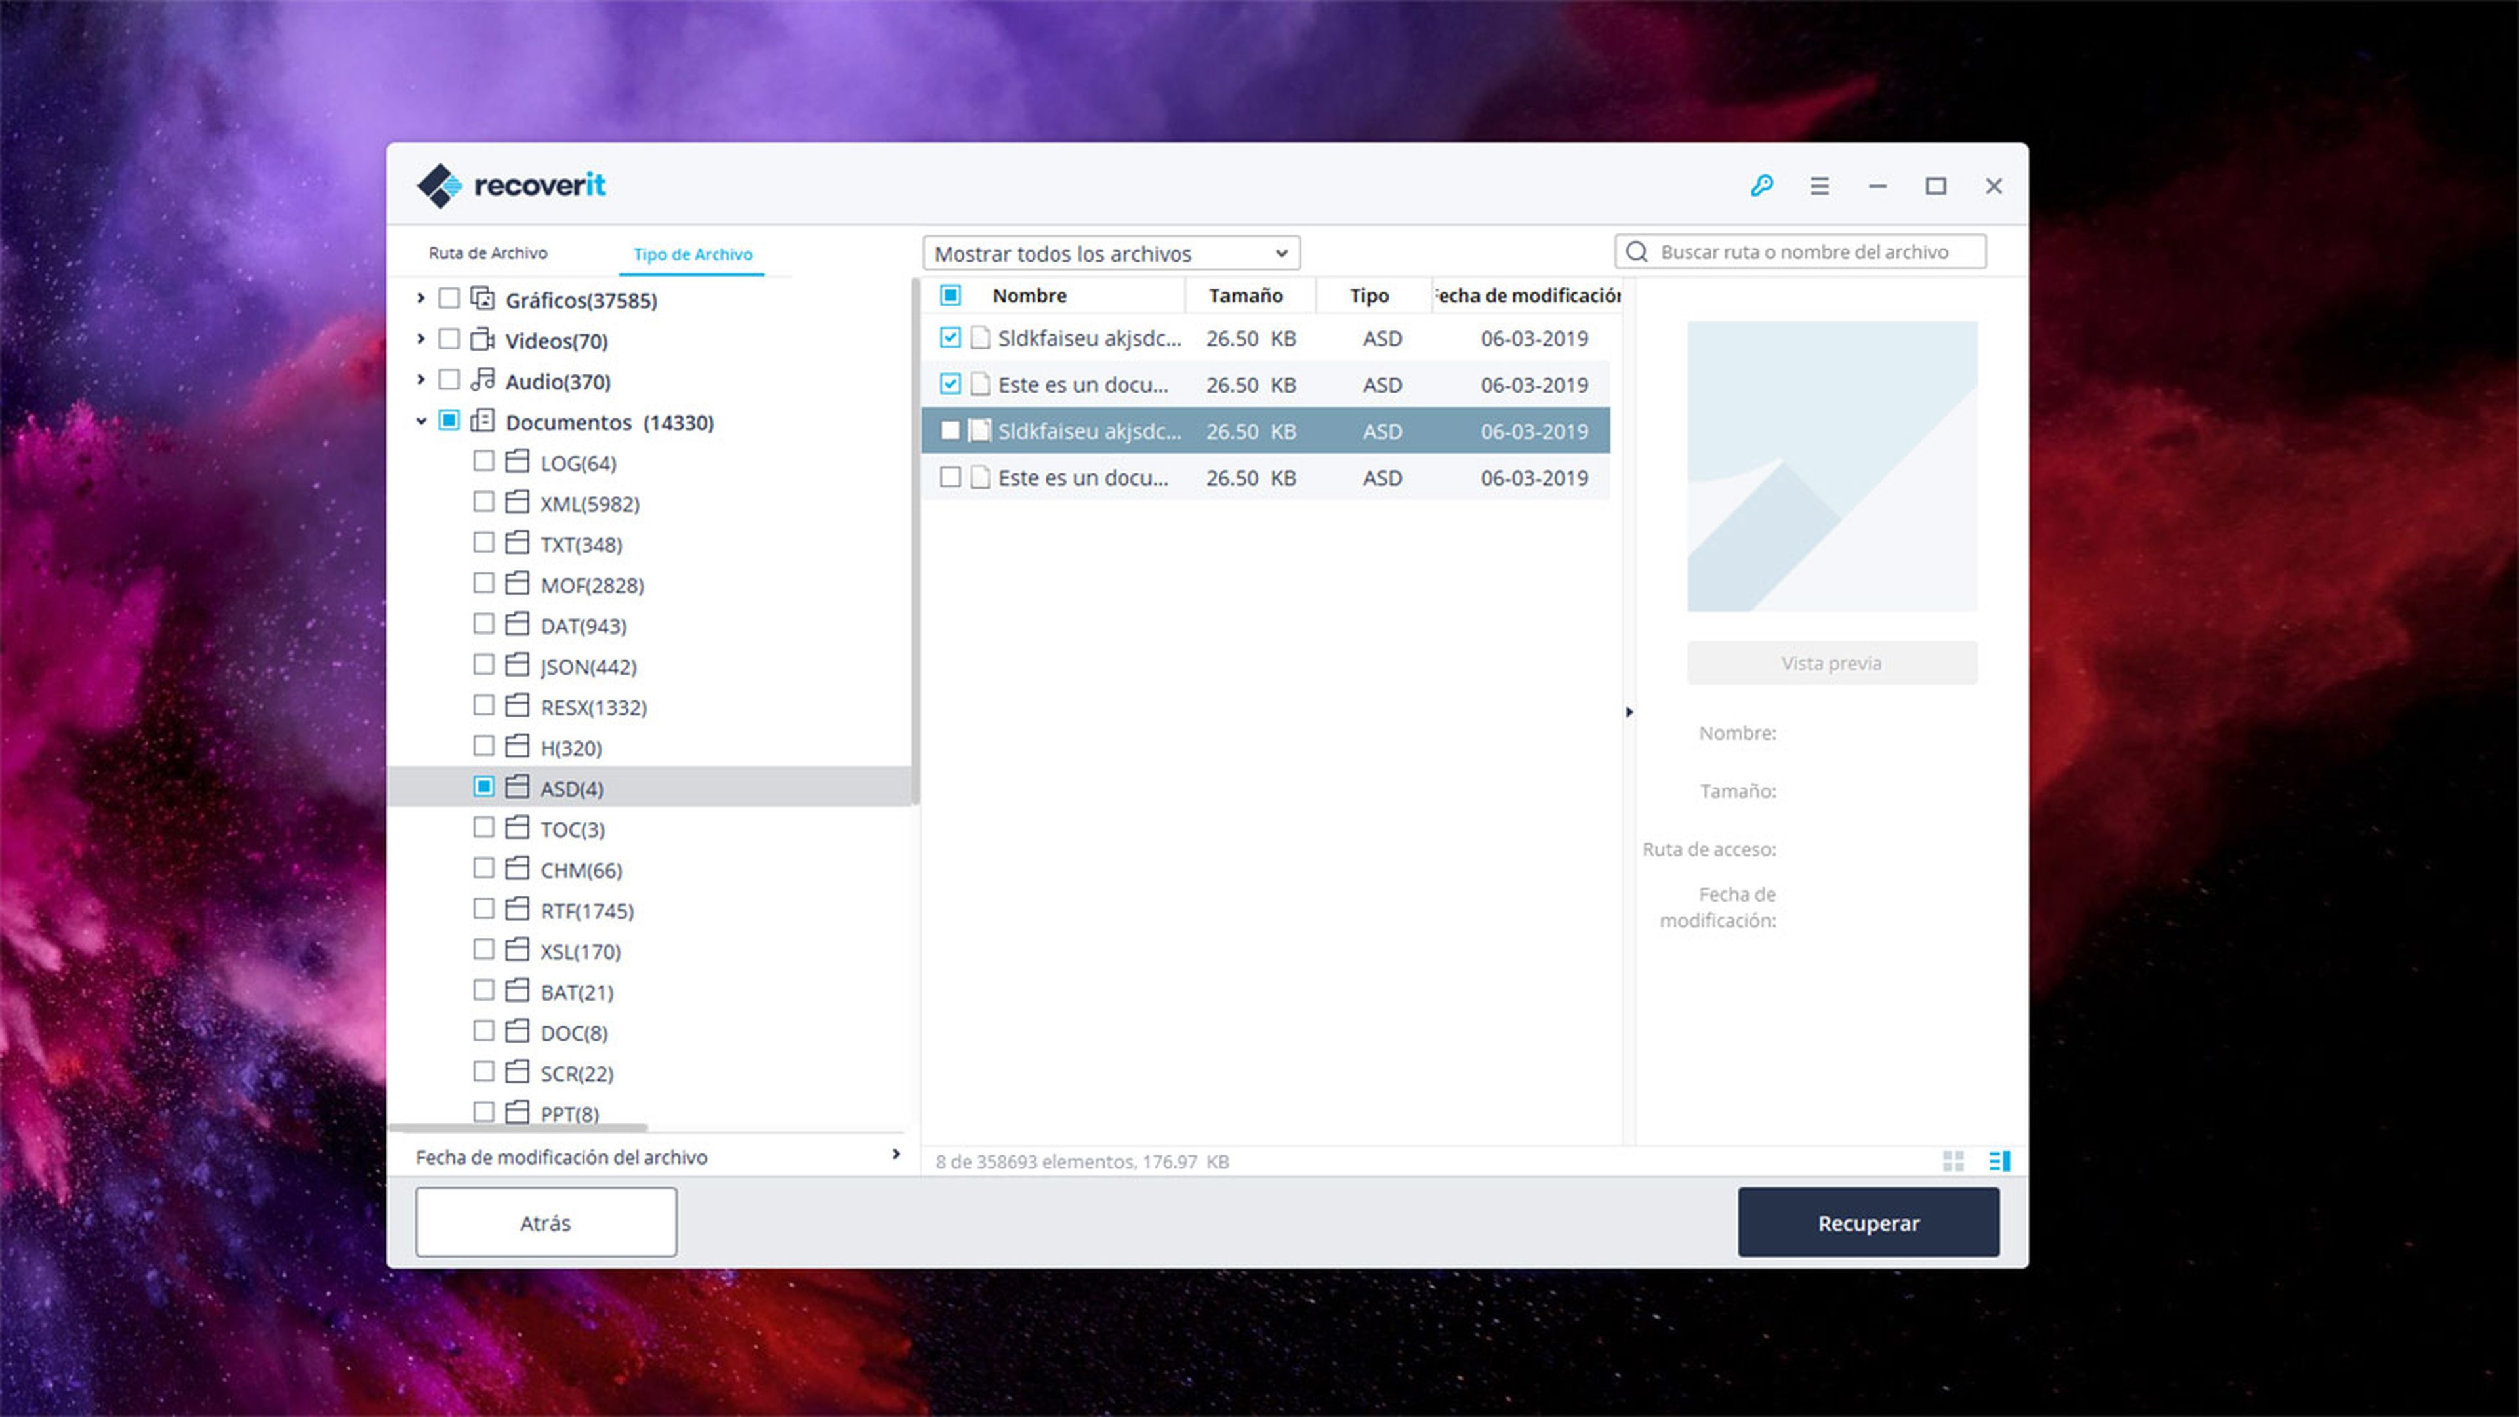This screenshot has width=2519, height=1417.
Task: Click the XML(5982) folder icon
Action: tap(518, 502)
